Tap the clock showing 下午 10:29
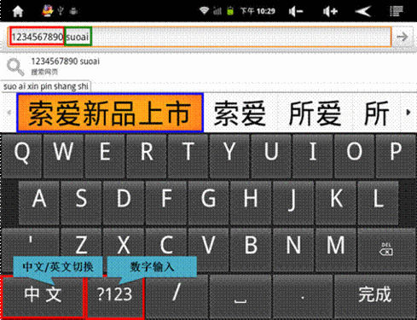Screen dimensions: 417x320 [258, 11]
